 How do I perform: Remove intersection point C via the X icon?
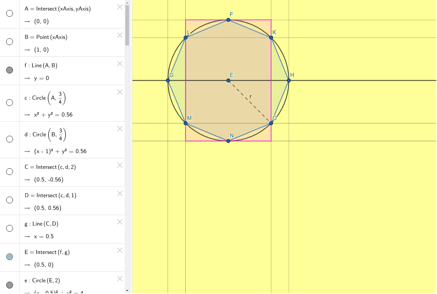(x=120, y=165)
